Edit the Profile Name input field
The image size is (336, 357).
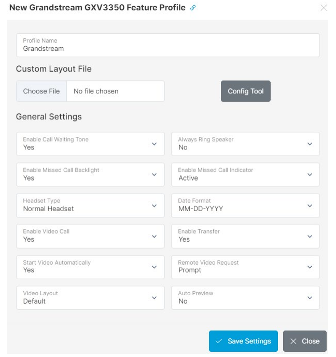click(x=168, y=45)
